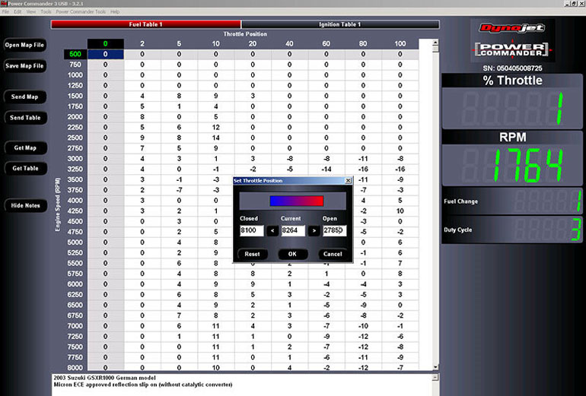
Task: Select the 500 RPM row header
Action: [x=75, y=55]
